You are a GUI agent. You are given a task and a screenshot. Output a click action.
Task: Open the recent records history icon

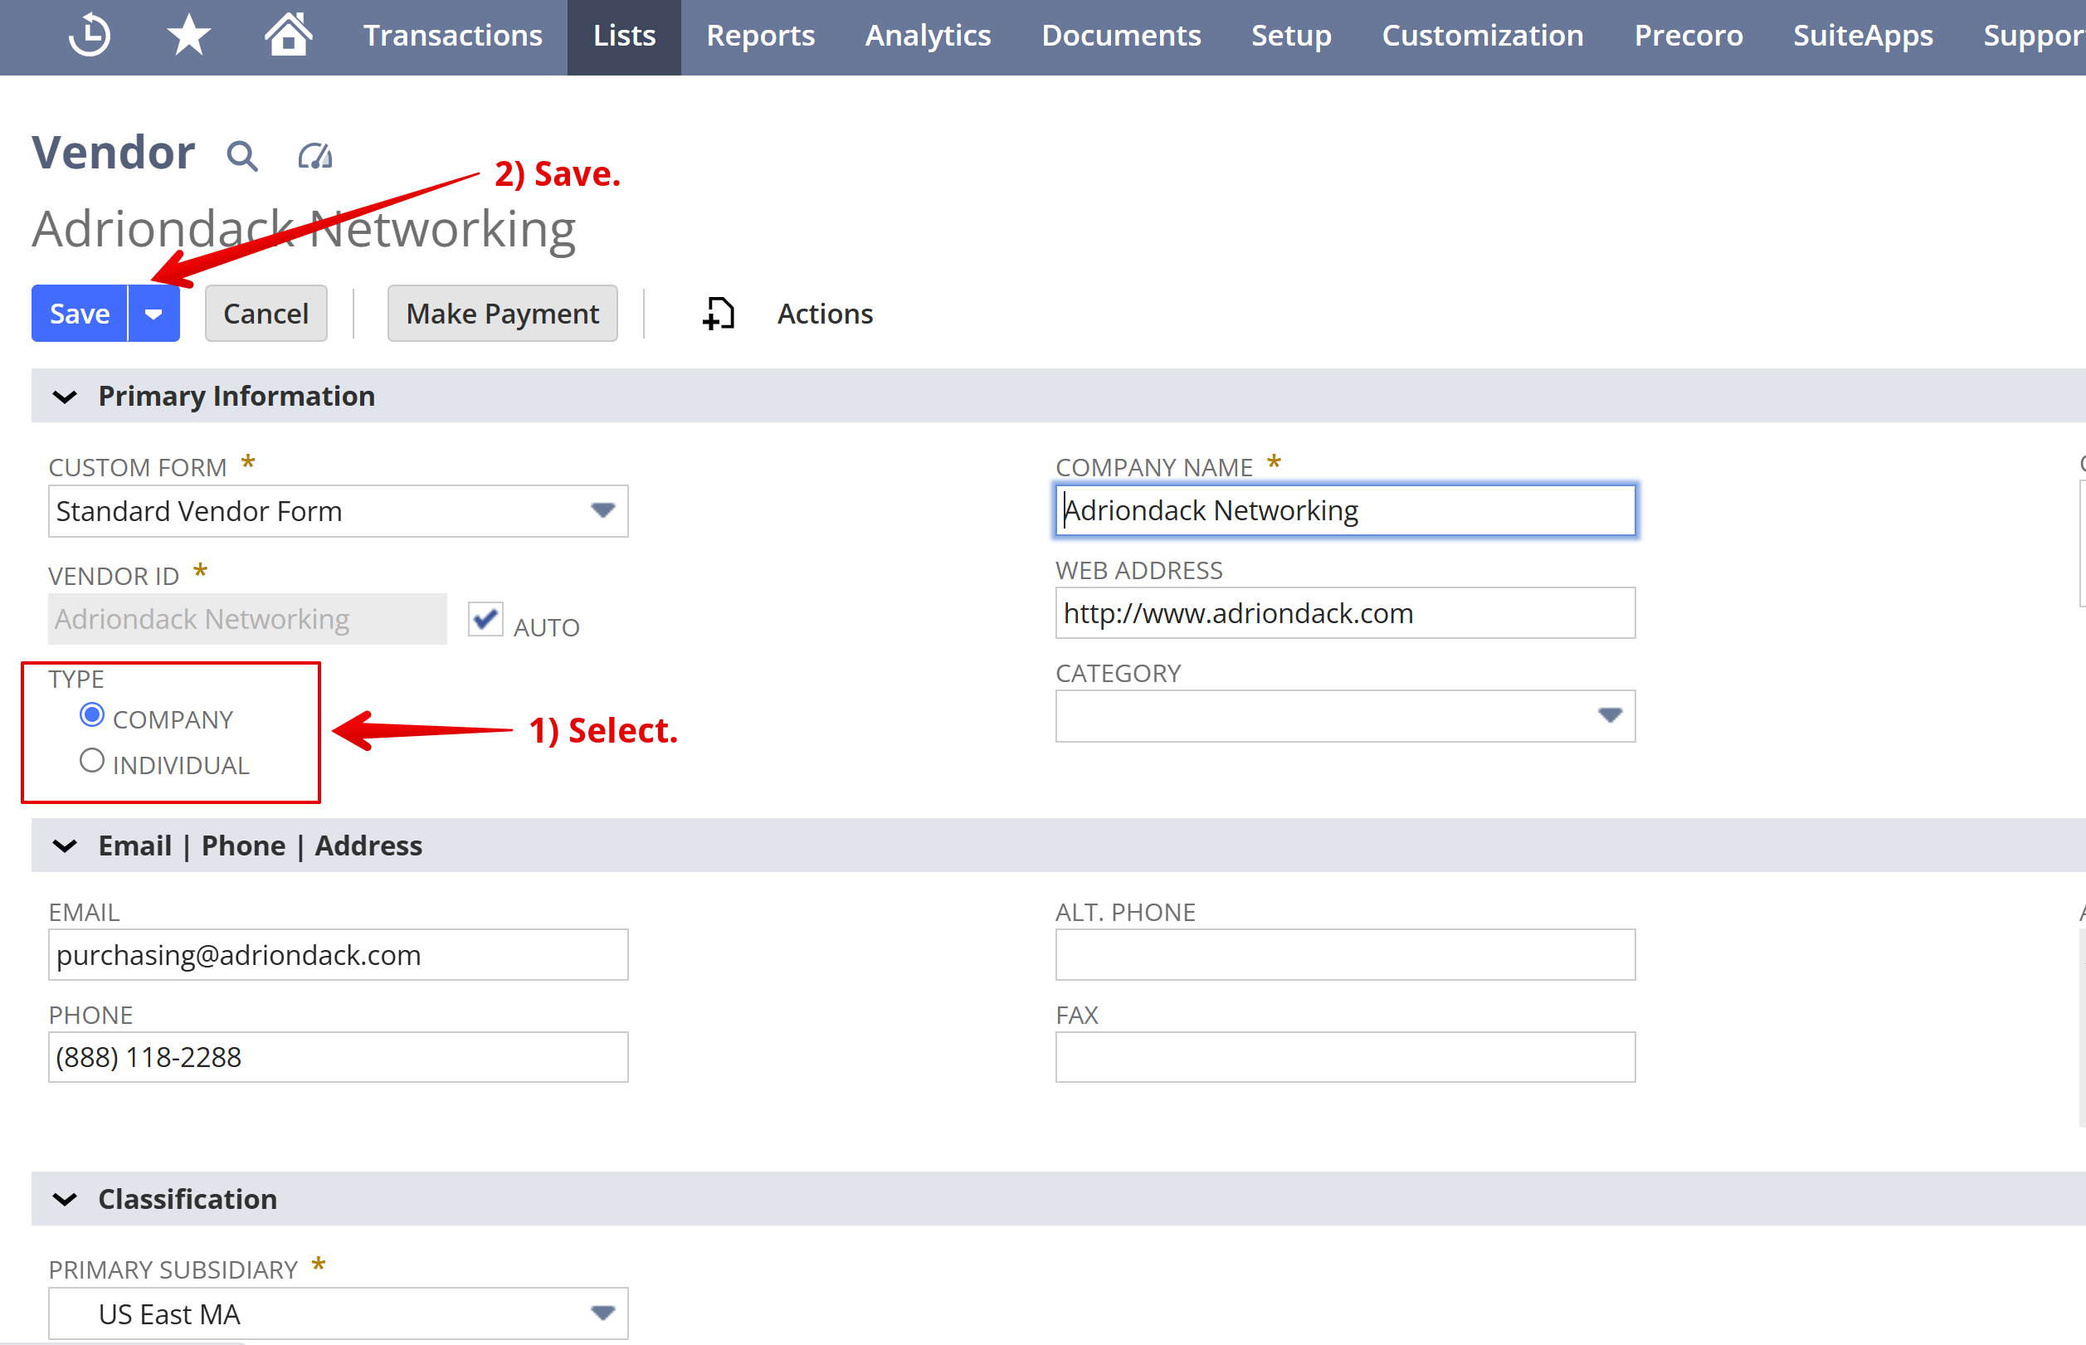point(90,36)
